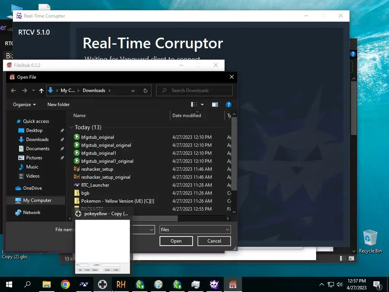Sort by Date modified column header
This screenshot has width=389, height=292.
click(187, 116)
